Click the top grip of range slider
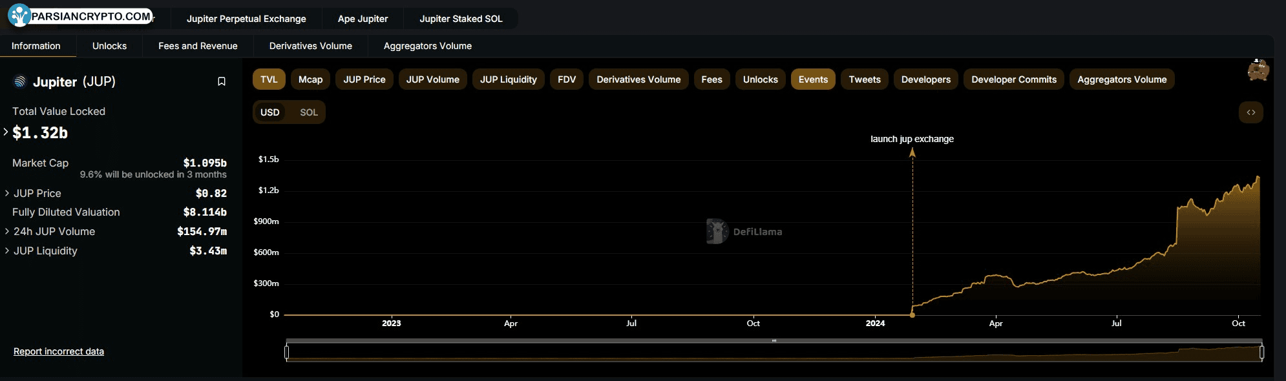Viewport: 1286px width, 381px height. 774,340
